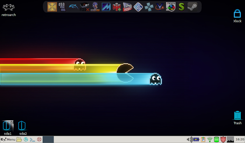Launch Steam from the dock

click(192, 7)
